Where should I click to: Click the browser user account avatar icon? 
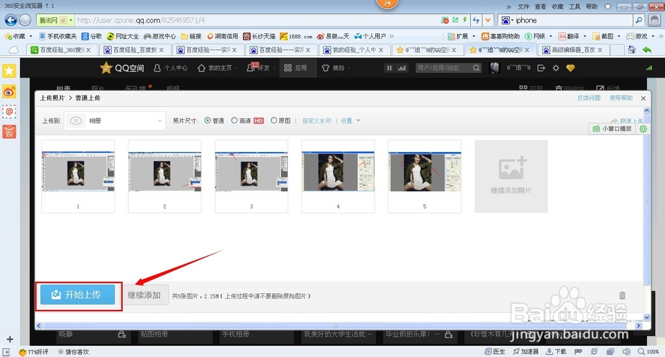(655, 20)
